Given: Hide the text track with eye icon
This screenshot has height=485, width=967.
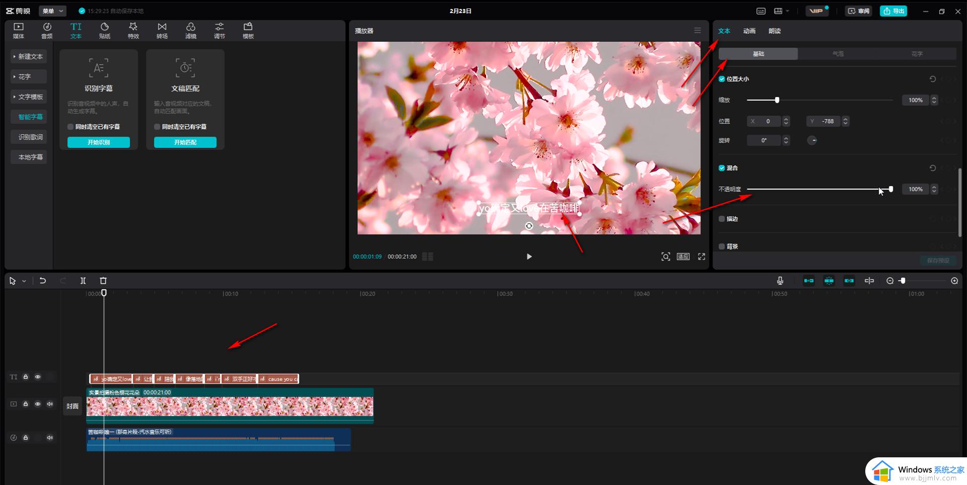Looking at the screenshot, I should (x=38, y=377).
